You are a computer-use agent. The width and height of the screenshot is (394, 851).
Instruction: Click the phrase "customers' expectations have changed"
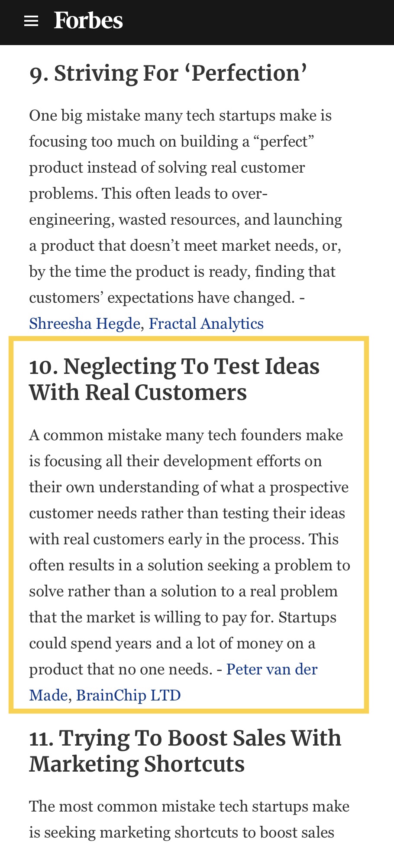[161, 298]
